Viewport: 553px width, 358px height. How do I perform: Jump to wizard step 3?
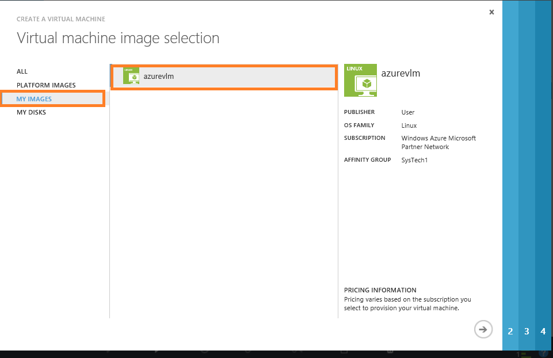pyautogui.click(x=527, y=331)
